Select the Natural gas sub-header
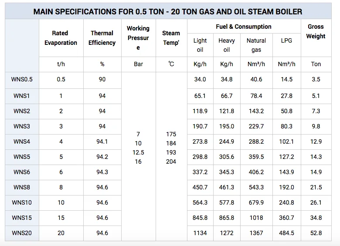The image size is (340, 246). 256,45
